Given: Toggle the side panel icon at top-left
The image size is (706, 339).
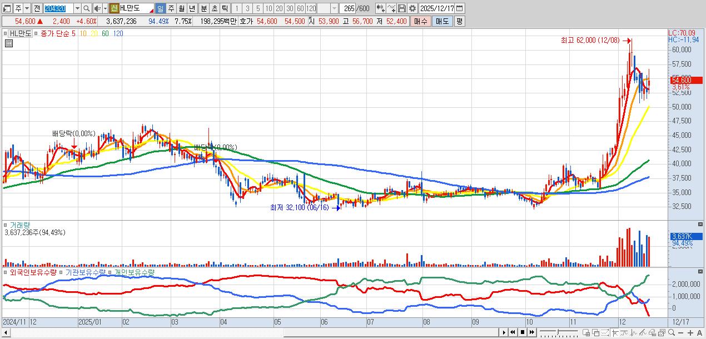Looking at the screenshot, I should pos(7,8).
